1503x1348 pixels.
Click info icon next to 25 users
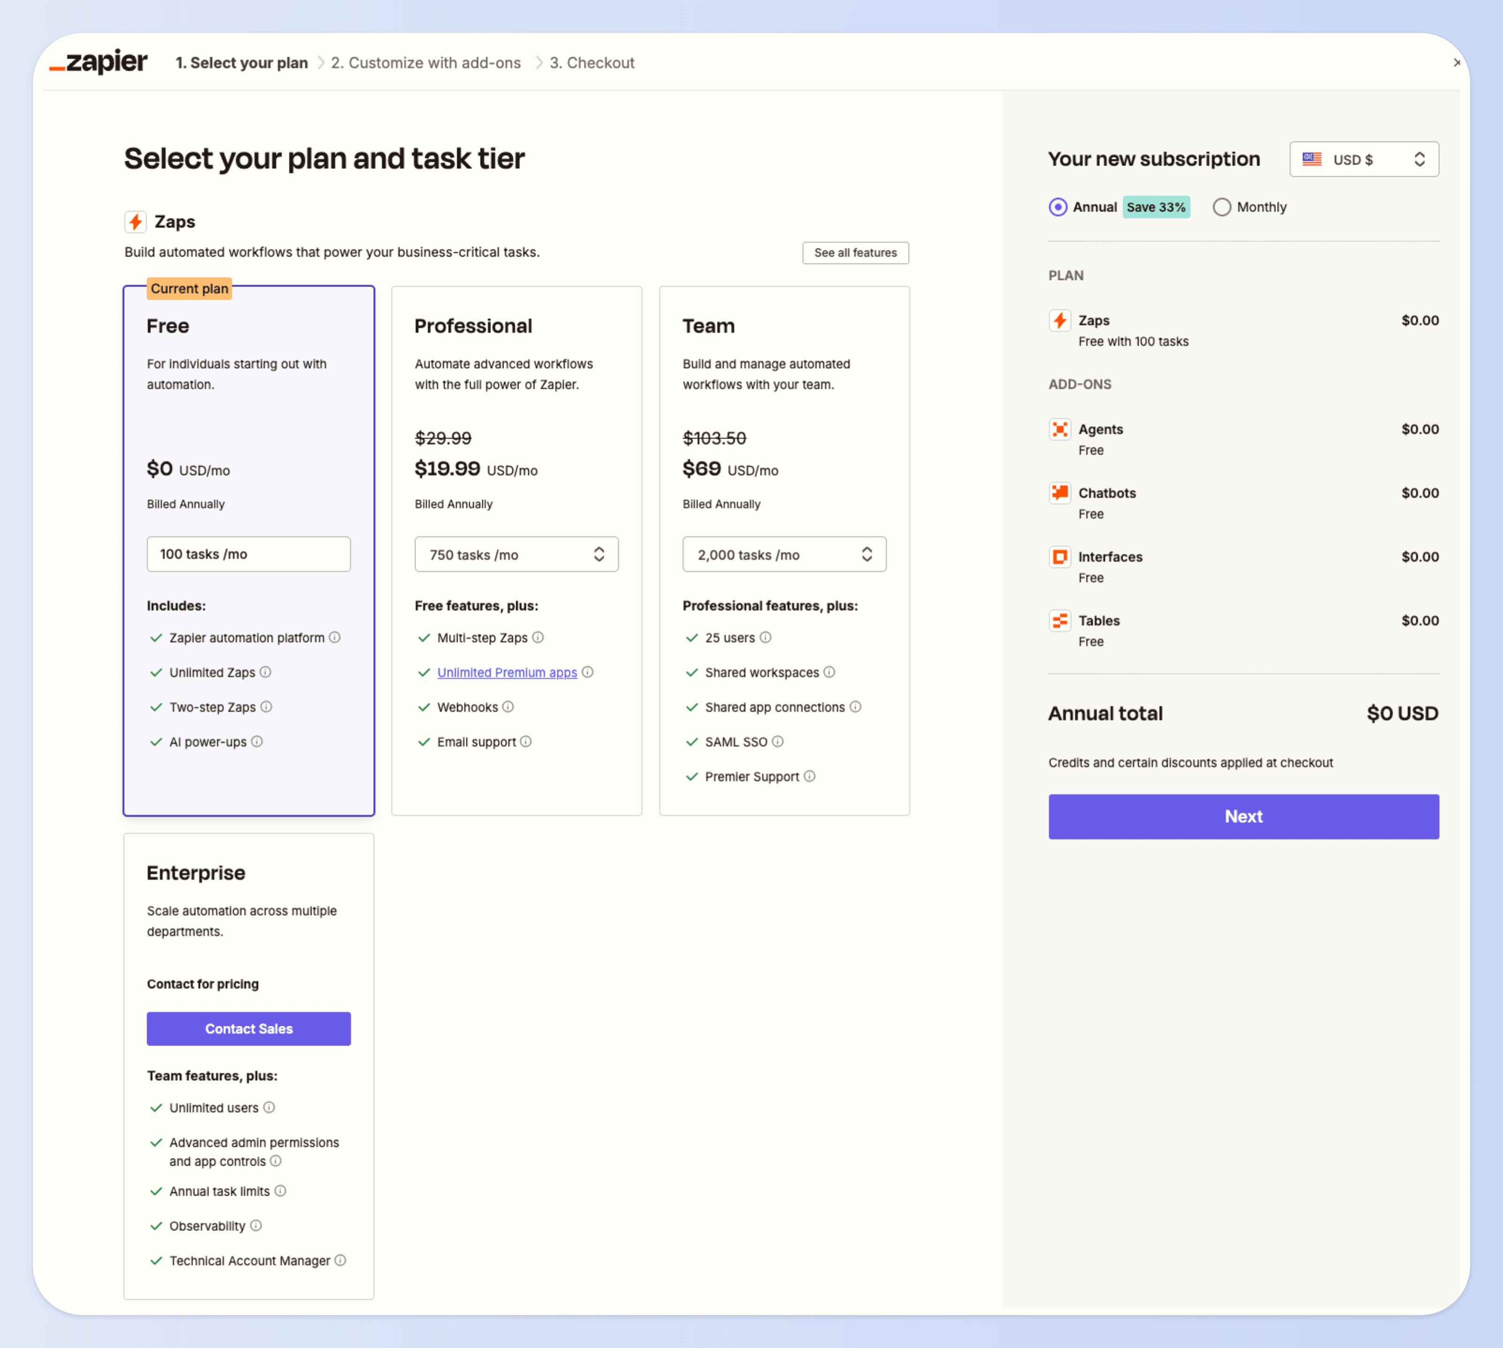pos(766,637)
